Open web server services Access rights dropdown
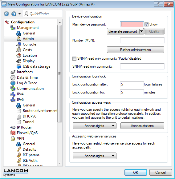This screenshot has height=179, width=175. coord(95,156)
